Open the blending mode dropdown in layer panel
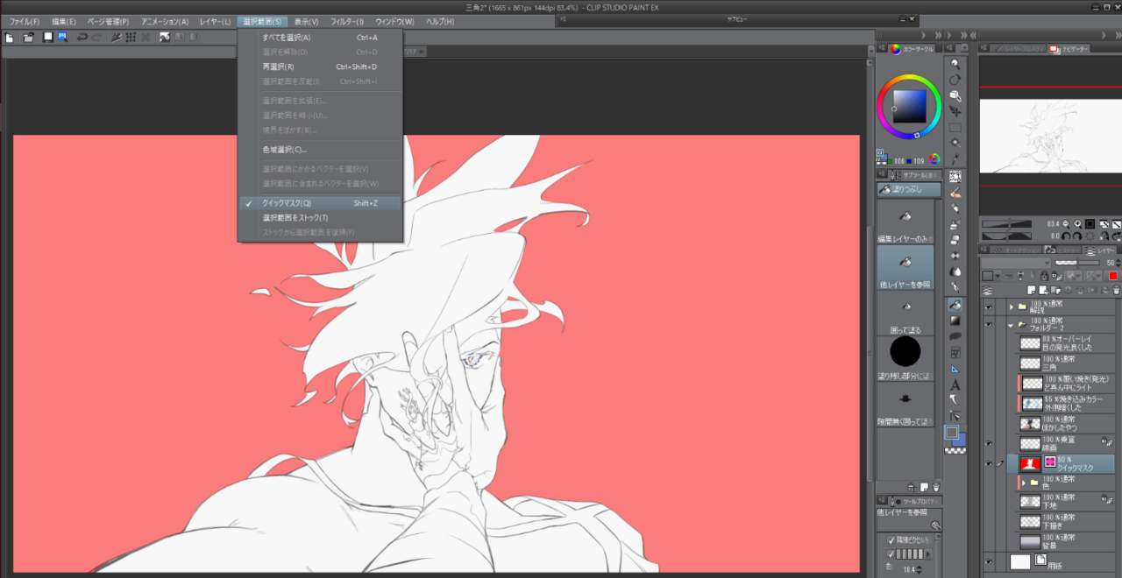 click(1015, 262)
